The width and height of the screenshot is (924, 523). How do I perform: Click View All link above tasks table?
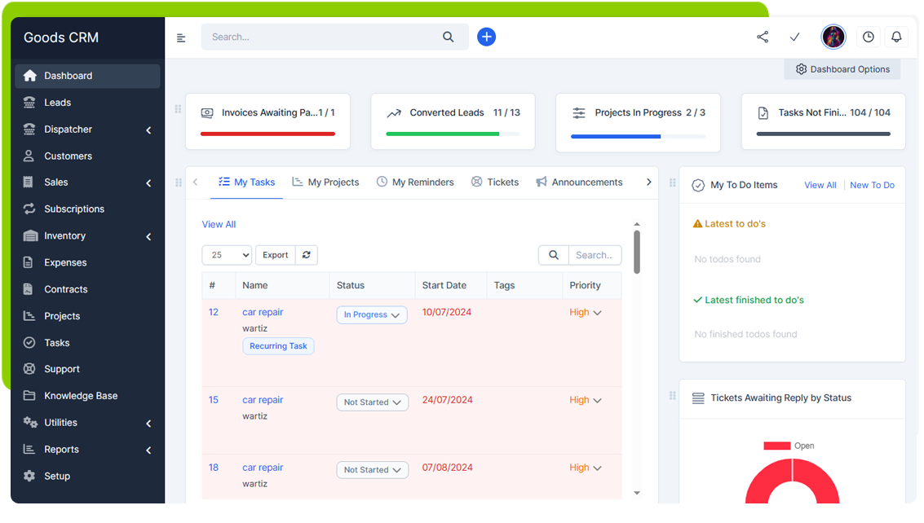[x=219, y=224]
